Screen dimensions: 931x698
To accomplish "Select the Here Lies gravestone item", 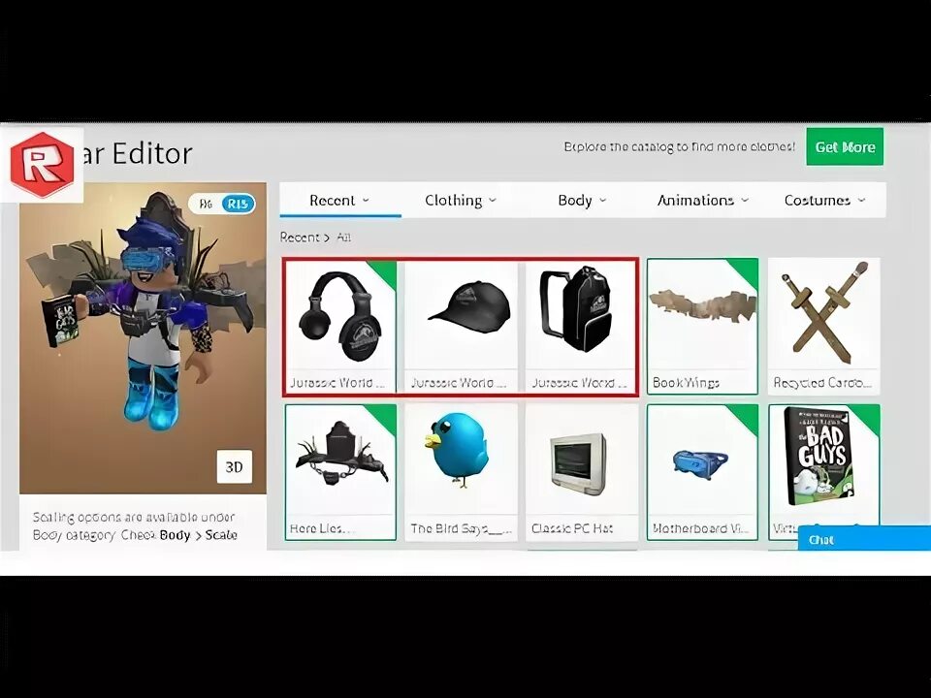I will click(x=340, y=472).
